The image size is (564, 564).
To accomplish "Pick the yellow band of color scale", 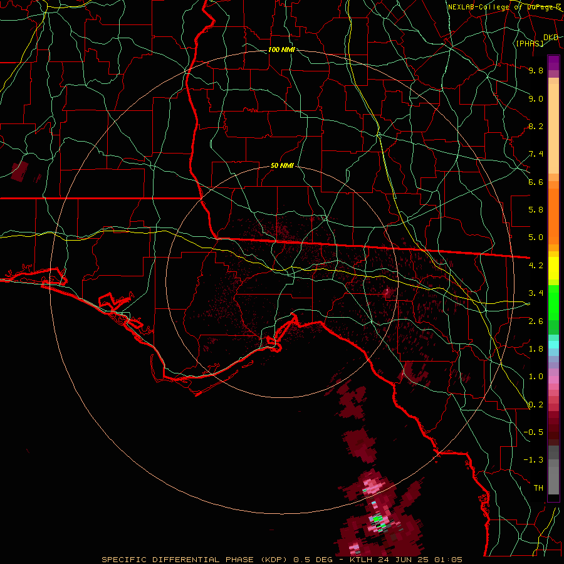I will 553,268.
